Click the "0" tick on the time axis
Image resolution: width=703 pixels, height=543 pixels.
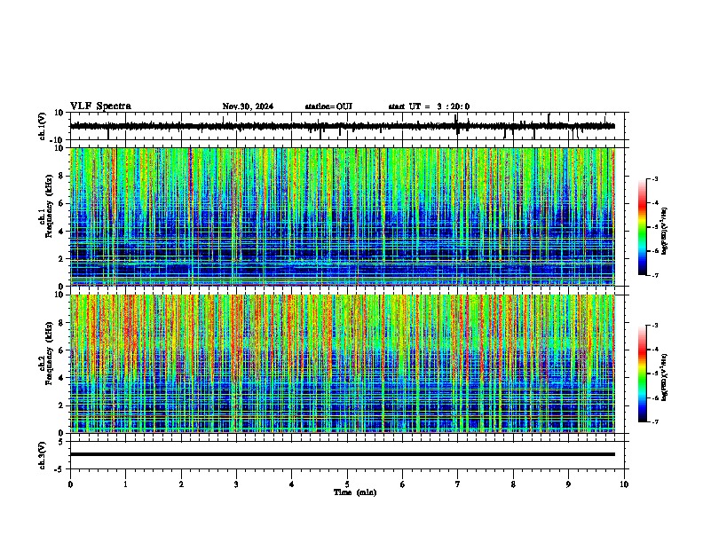coord(70,484)
